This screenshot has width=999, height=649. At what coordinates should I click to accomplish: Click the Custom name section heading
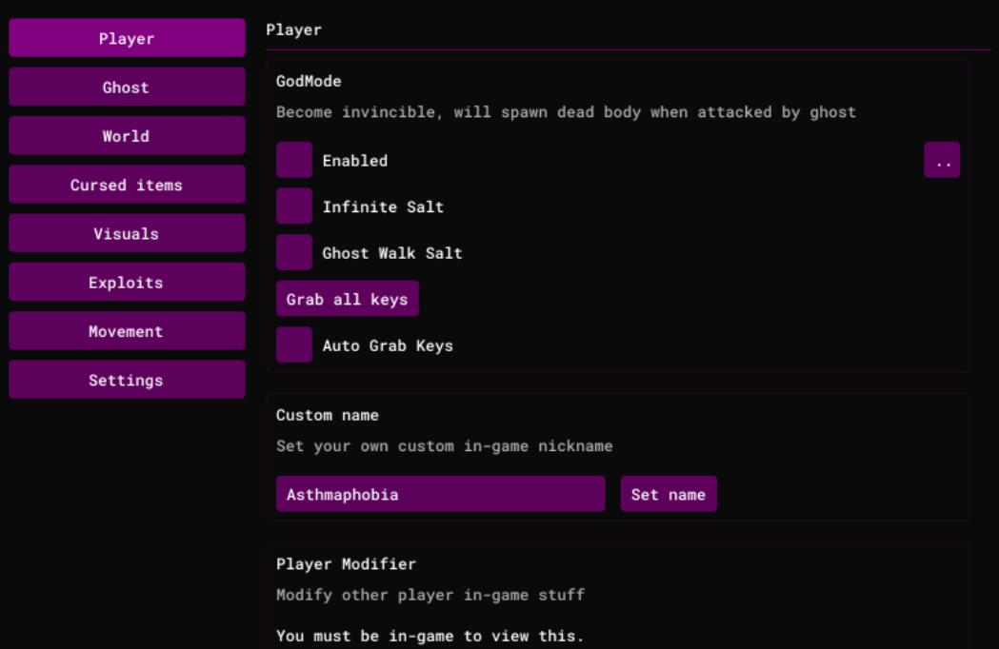[327, 415]
